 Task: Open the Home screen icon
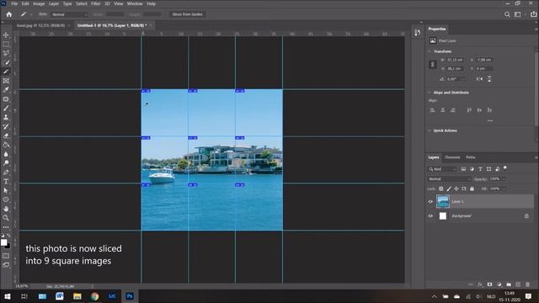(9, 14)
